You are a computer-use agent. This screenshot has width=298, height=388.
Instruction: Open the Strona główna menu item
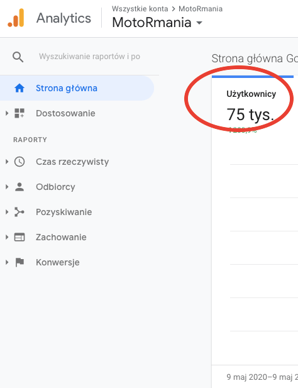click(x=77, y=88)
